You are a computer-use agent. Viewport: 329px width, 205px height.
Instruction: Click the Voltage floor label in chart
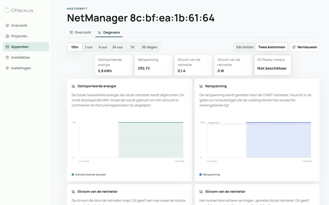[214, 123]
